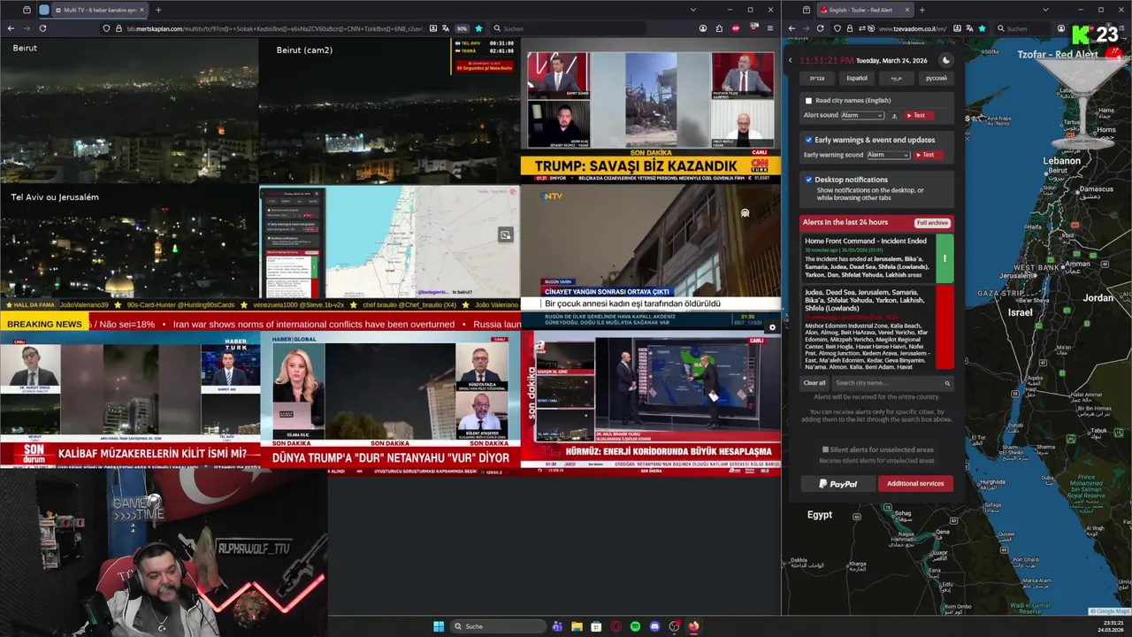This screenshot has height=637, width=1132.
Task: Click bookmark star in Multi TV address bar
Action: [x=478, y=28]
